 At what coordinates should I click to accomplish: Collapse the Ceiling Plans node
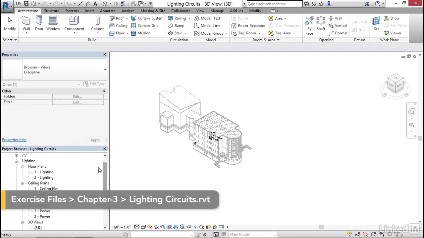point(23,183)
